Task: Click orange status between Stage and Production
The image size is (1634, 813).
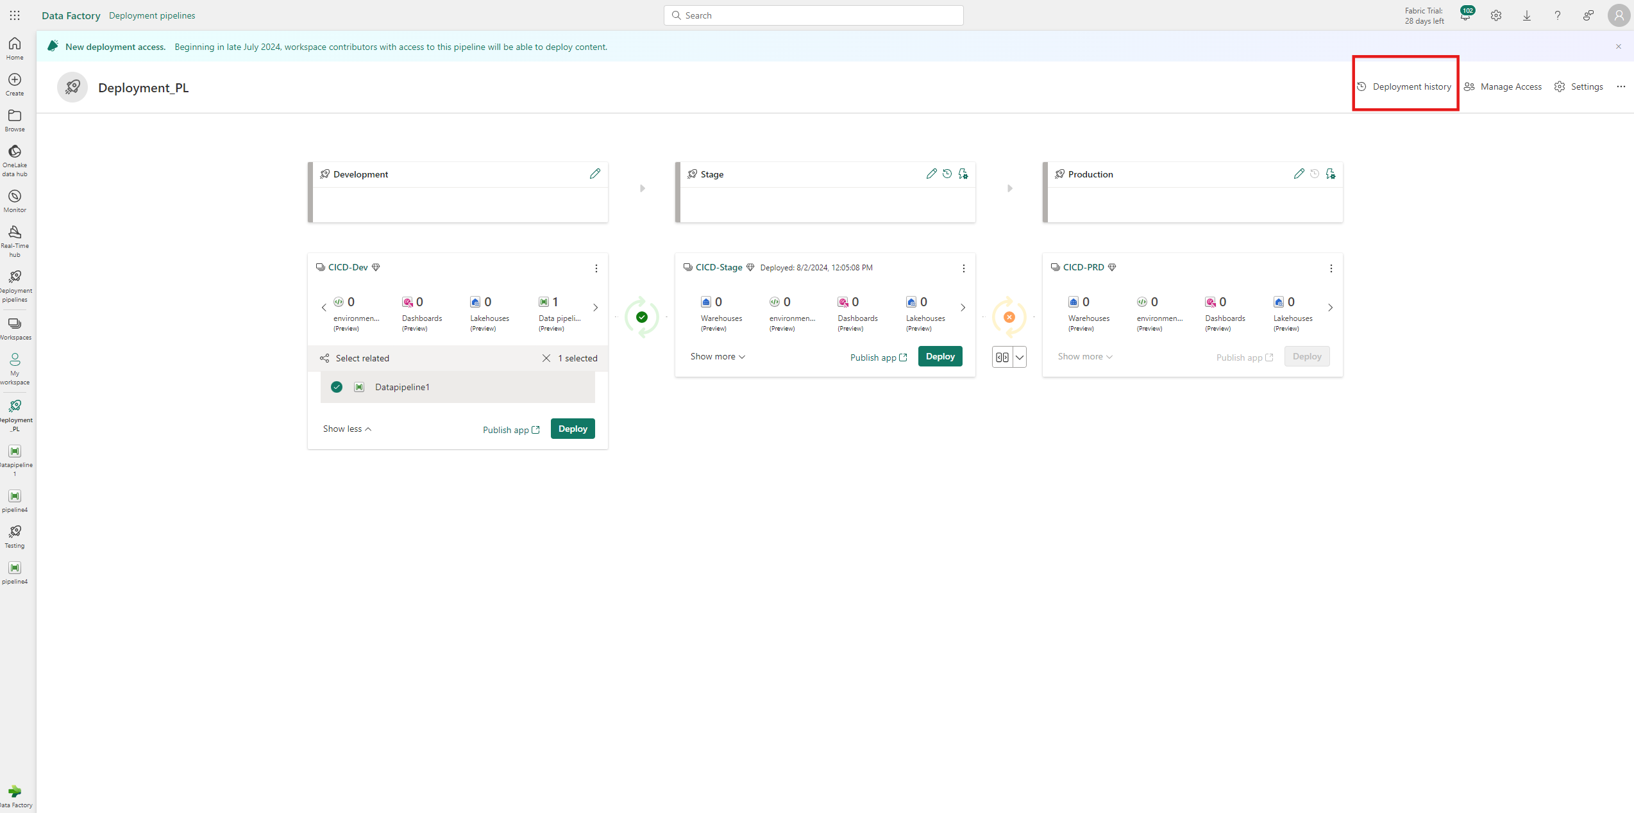Action: [x=1009, y=317]
